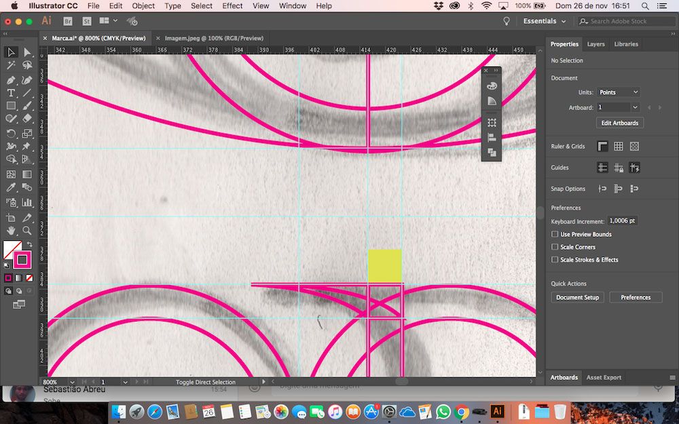This screenshot has width=679, height=424.
Task: Open Document Setup quick action
Action: [x=577, y=298]
